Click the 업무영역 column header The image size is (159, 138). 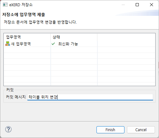[27, 37]
